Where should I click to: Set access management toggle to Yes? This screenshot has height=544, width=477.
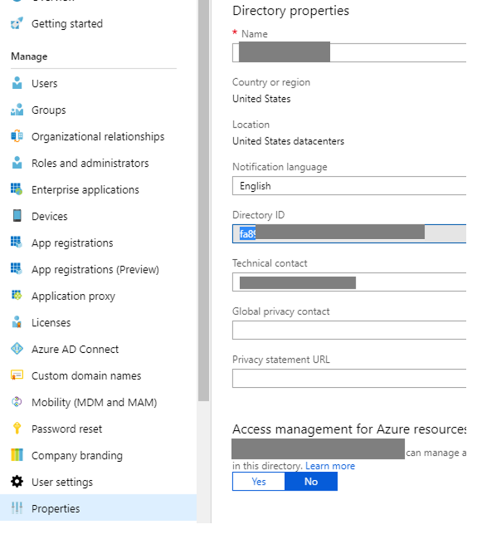[x=259, y=481]
